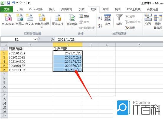
Task: Open the Name Box dropdown arrow
Action: coord(35,40)
